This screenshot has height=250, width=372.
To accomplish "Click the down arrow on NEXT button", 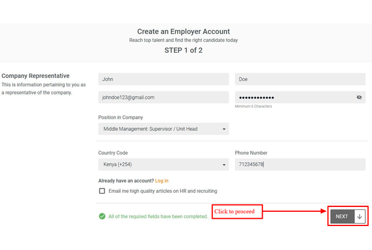I will [360, 216].
